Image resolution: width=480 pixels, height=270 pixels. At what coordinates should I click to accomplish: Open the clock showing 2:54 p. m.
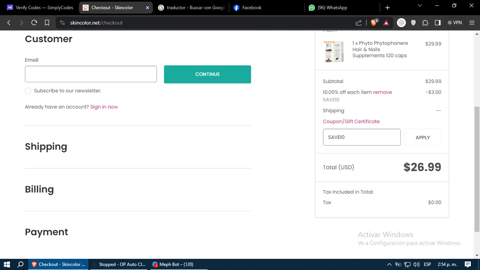point(447,264)
